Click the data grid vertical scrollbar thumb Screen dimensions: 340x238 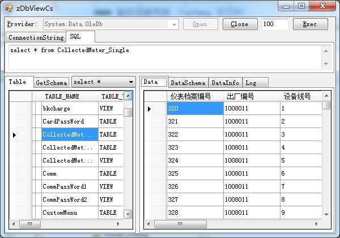(326, 105)
